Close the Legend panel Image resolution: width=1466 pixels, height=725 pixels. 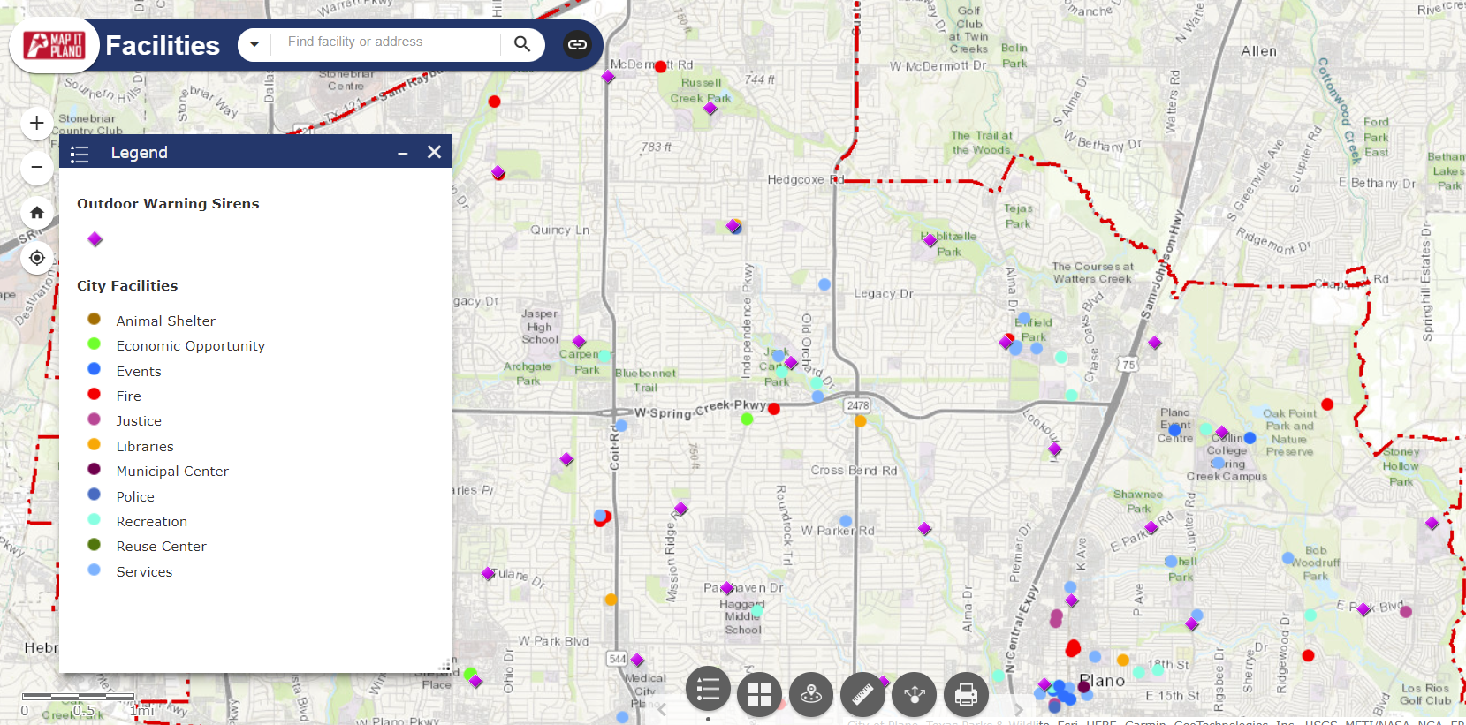click(x=434, y=152)
